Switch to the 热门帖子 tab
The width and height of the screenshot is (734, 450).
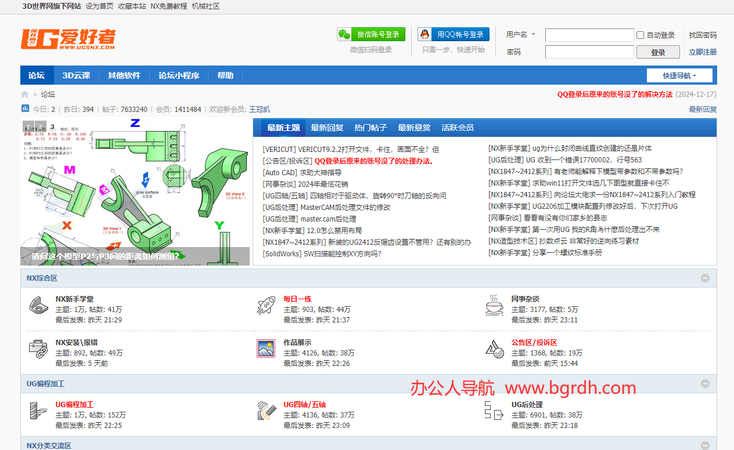tap(370, 128)
